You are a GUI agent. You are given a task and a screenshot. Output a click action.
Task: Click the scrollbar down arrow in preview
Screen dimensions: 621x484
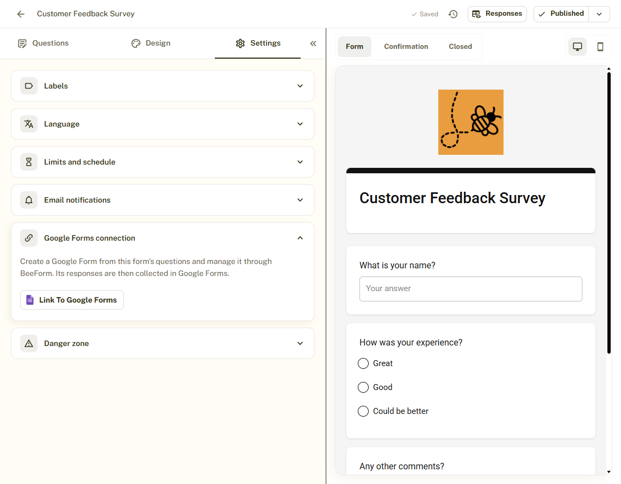click(608, 472)
